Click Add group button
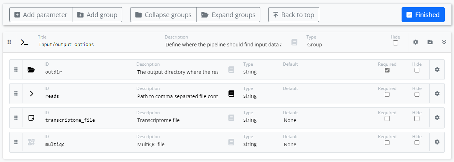This screenshot has height=162, width=454. pos(97,15)
